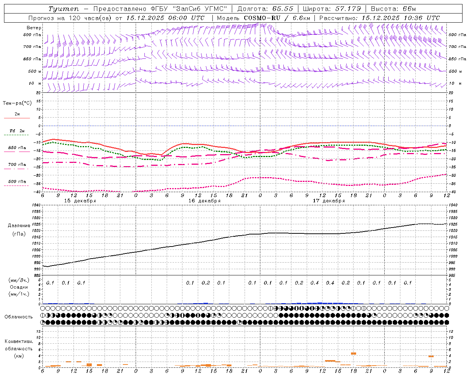468x374 pixels.
Task: Click the "Долгота: 65.55" header field
Action: [265, 9]
